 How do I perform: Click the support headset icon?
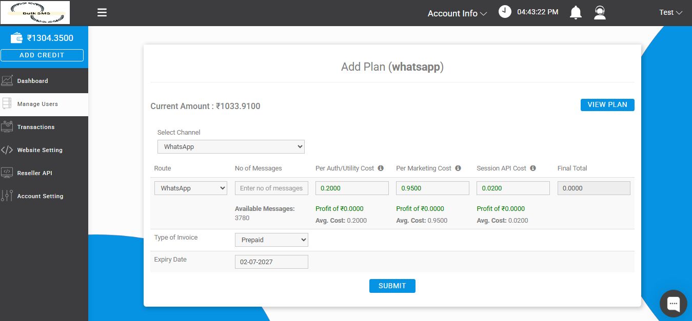tap(600, 12)
